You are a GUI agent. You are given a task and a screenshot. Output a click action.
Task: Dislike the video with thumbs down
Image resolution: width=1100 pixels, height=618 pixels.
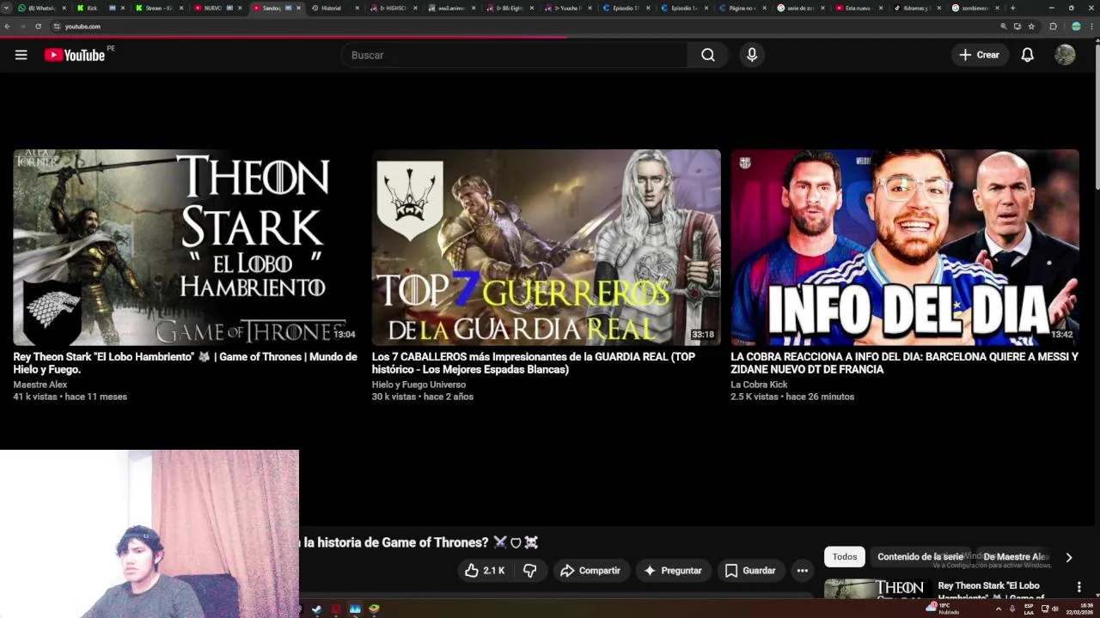click(x=529, y=571)
